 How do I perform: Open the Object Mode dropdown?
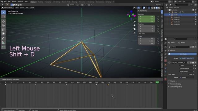8,8
